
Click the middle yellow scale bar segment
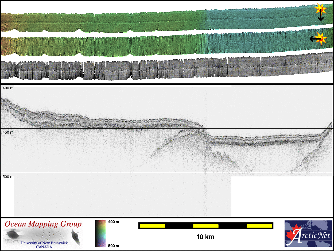206,226
